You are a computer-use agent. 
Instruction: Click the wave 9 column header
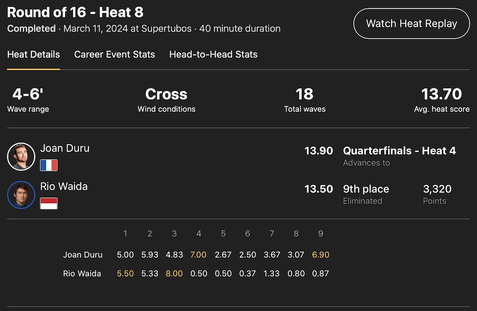pyautogui.click(x=320, y=234)
